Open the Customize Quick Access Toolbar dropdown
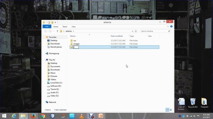This screenshot has width=213, height=119. pos(55,22)
